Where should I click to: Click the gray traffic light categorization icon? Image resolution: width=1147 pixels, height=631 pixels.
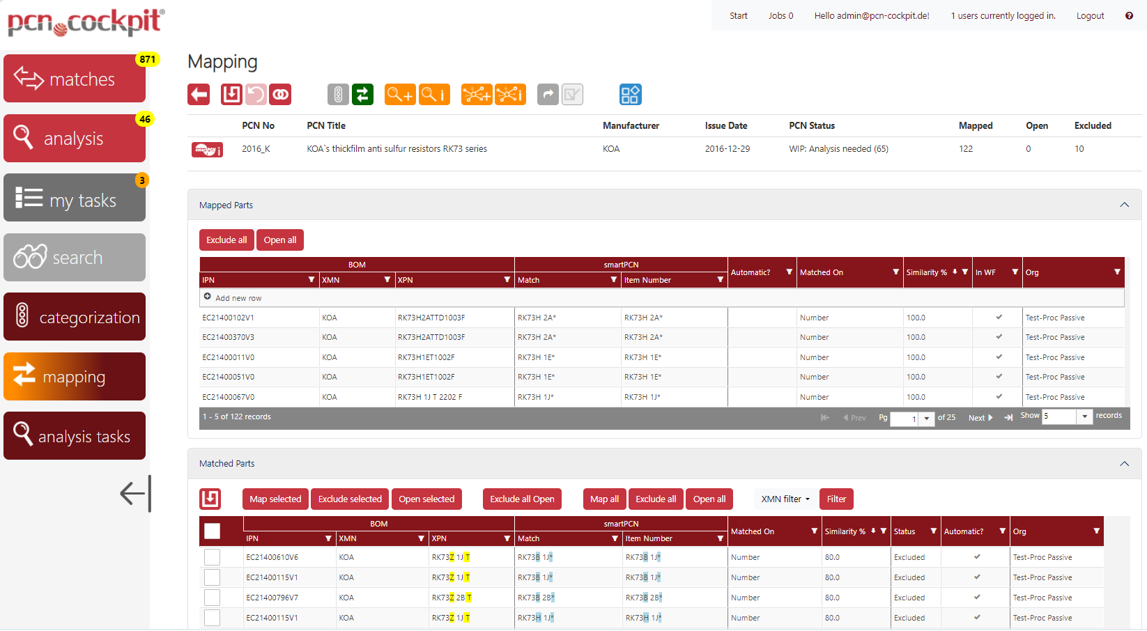click(338, 94)
